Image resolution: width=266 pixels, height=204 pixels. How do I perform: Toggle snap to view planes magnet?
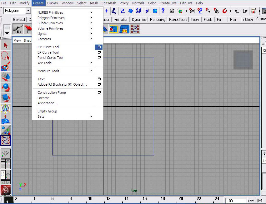coord(216,11)
